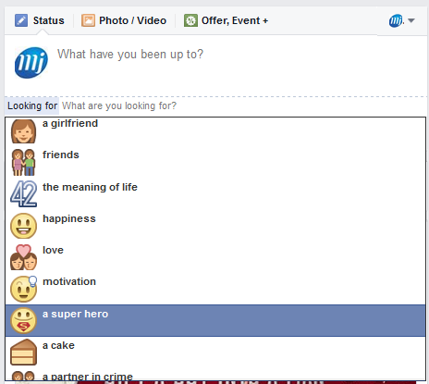Click the cake slice icon
The height and width of the screenshot is (384, 429).
tap(23, 352)
